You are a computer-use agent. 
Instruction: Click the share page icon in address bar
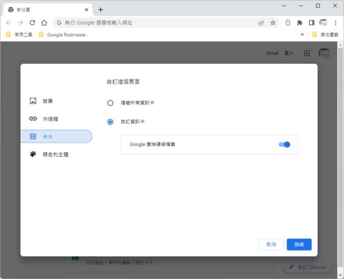pyautogui.click(x=261, y=23)
